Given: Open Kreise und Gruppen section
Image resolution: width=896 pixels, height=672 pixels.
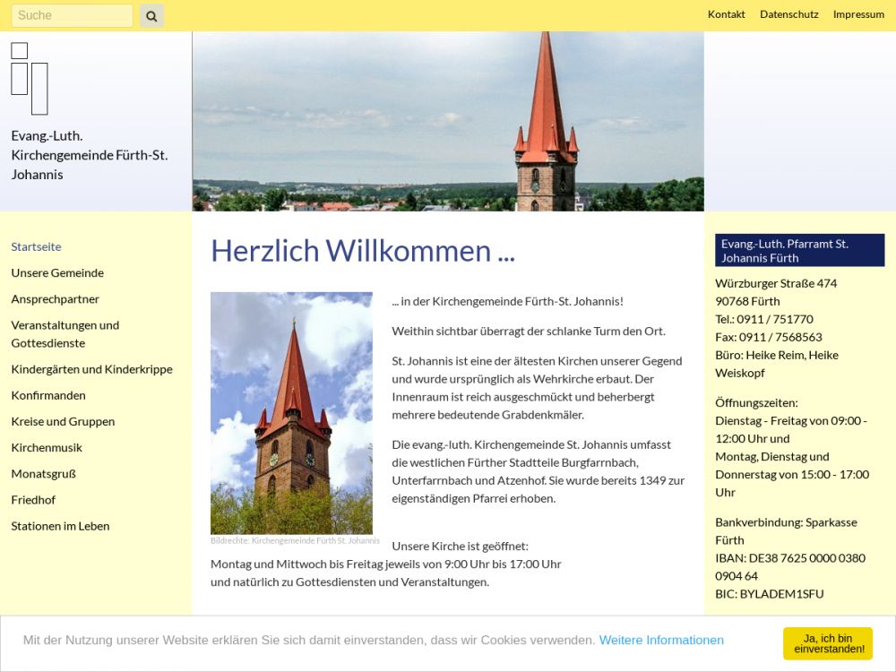Looking at the screenshot, I should [63, 421].
